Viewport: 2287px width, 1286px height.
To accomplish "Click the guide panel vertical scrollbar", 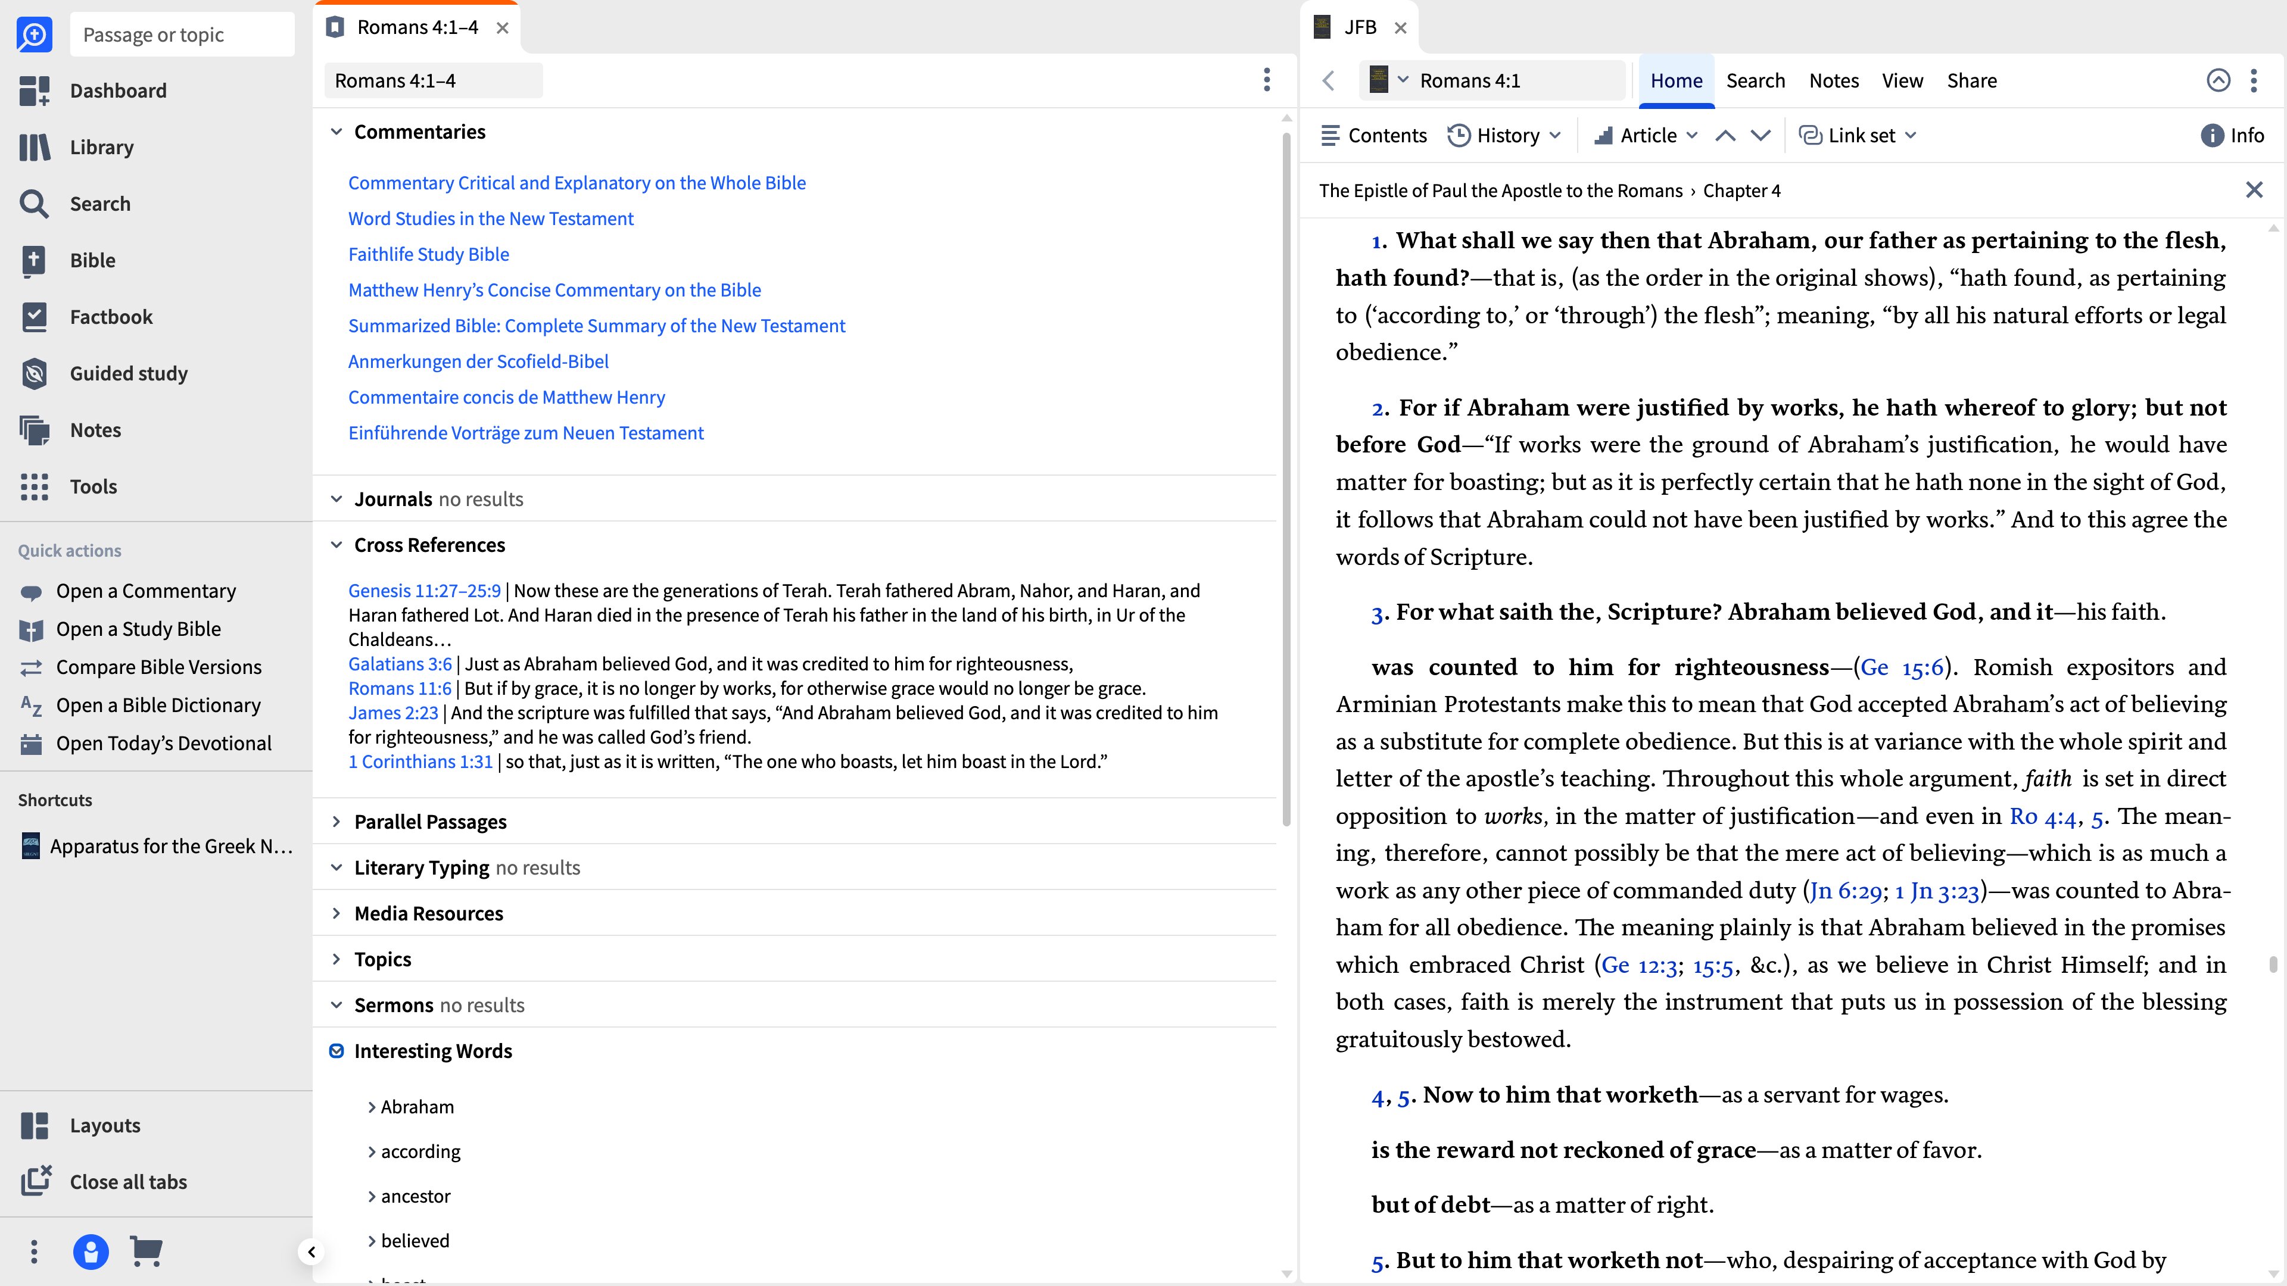I will [x=1286, y=479].
